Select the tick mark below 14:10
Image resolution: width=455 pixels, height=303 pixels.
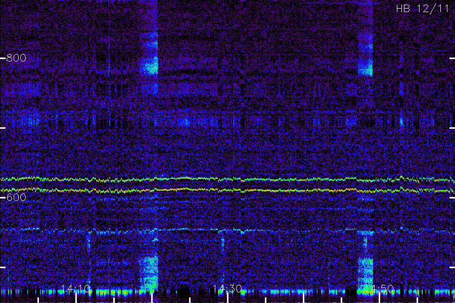pos(76,298)
